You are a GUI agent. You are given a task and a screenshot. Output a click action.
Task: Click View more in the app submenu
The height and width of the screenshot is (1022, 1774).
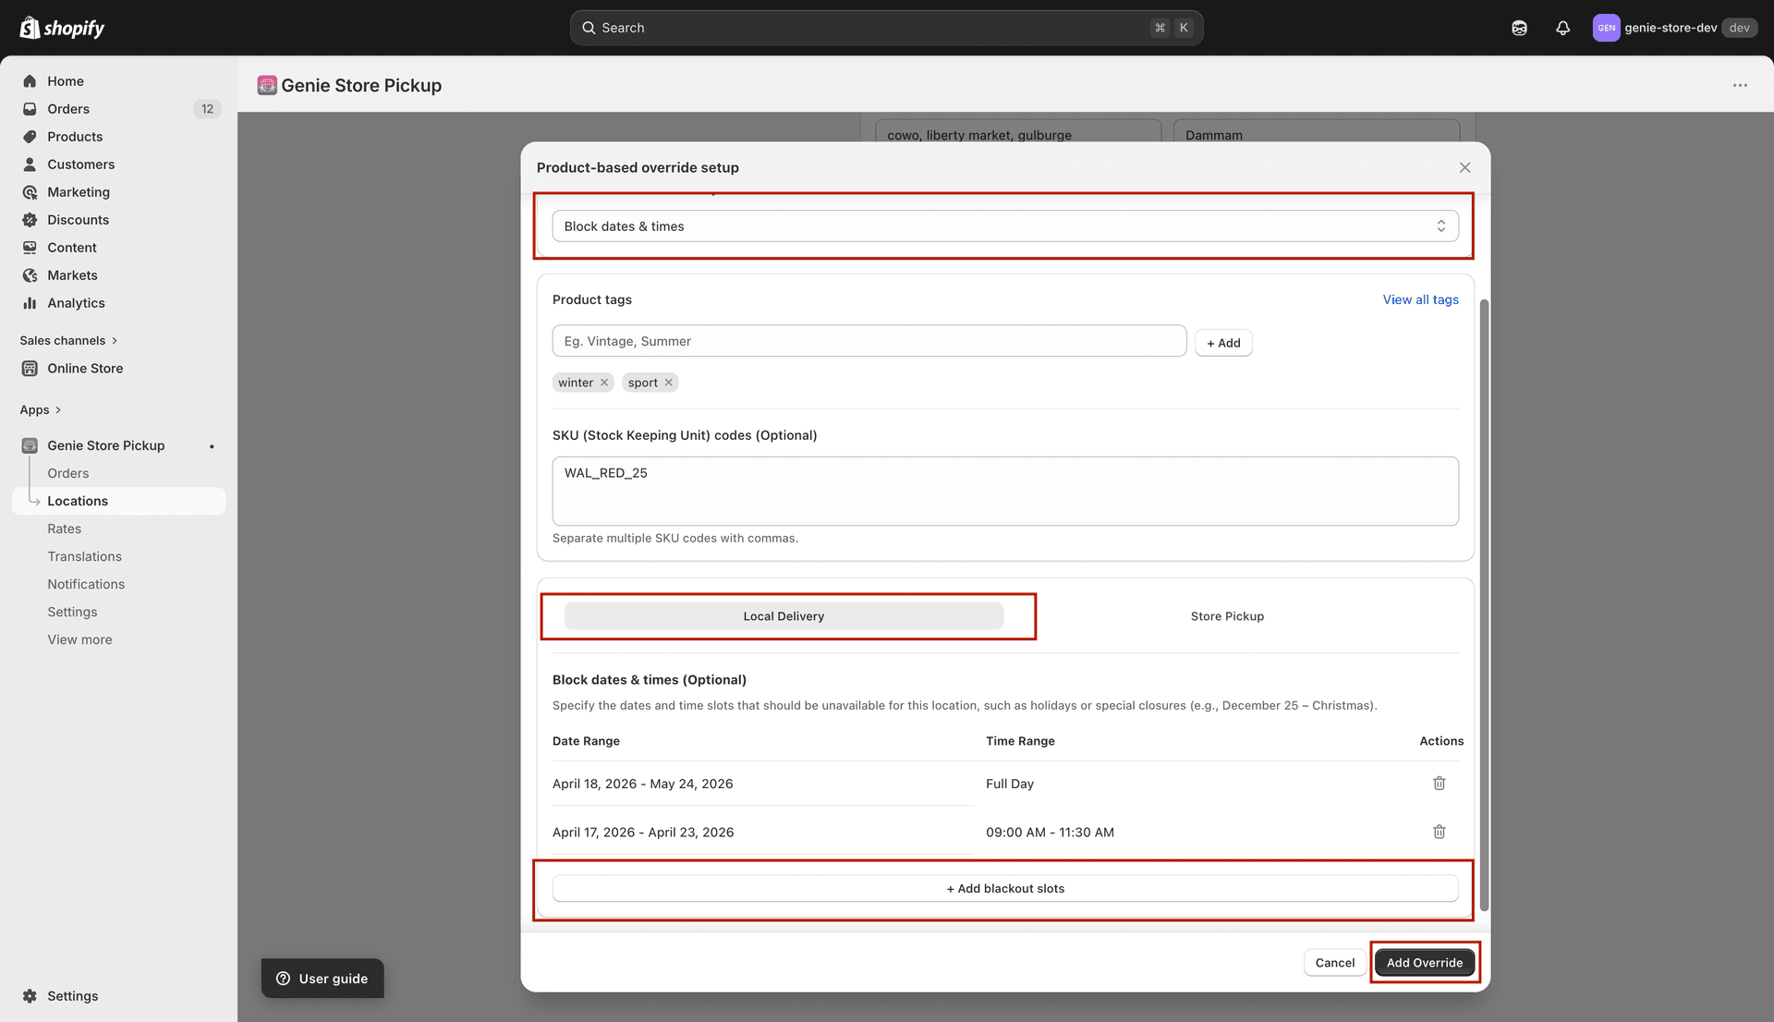[79, 639]
